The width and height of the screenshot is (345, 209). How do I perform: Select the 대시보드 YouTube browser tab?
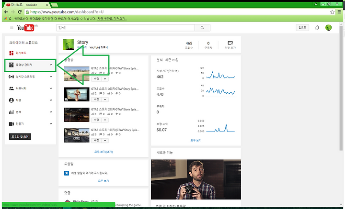26,5
